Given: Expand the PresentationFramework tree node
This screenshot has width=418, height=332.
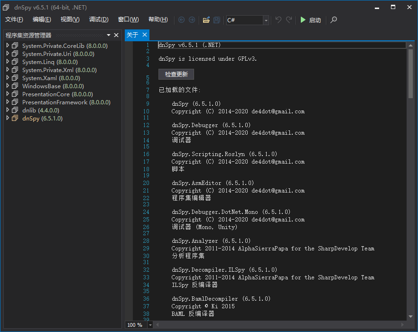Looking at the screenshot, I should 8,102.
